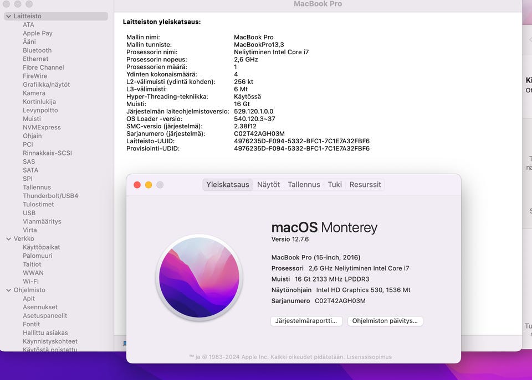Collapse the Laitteisto section
This screenshot has width=532, height=380.
point(8,16)
